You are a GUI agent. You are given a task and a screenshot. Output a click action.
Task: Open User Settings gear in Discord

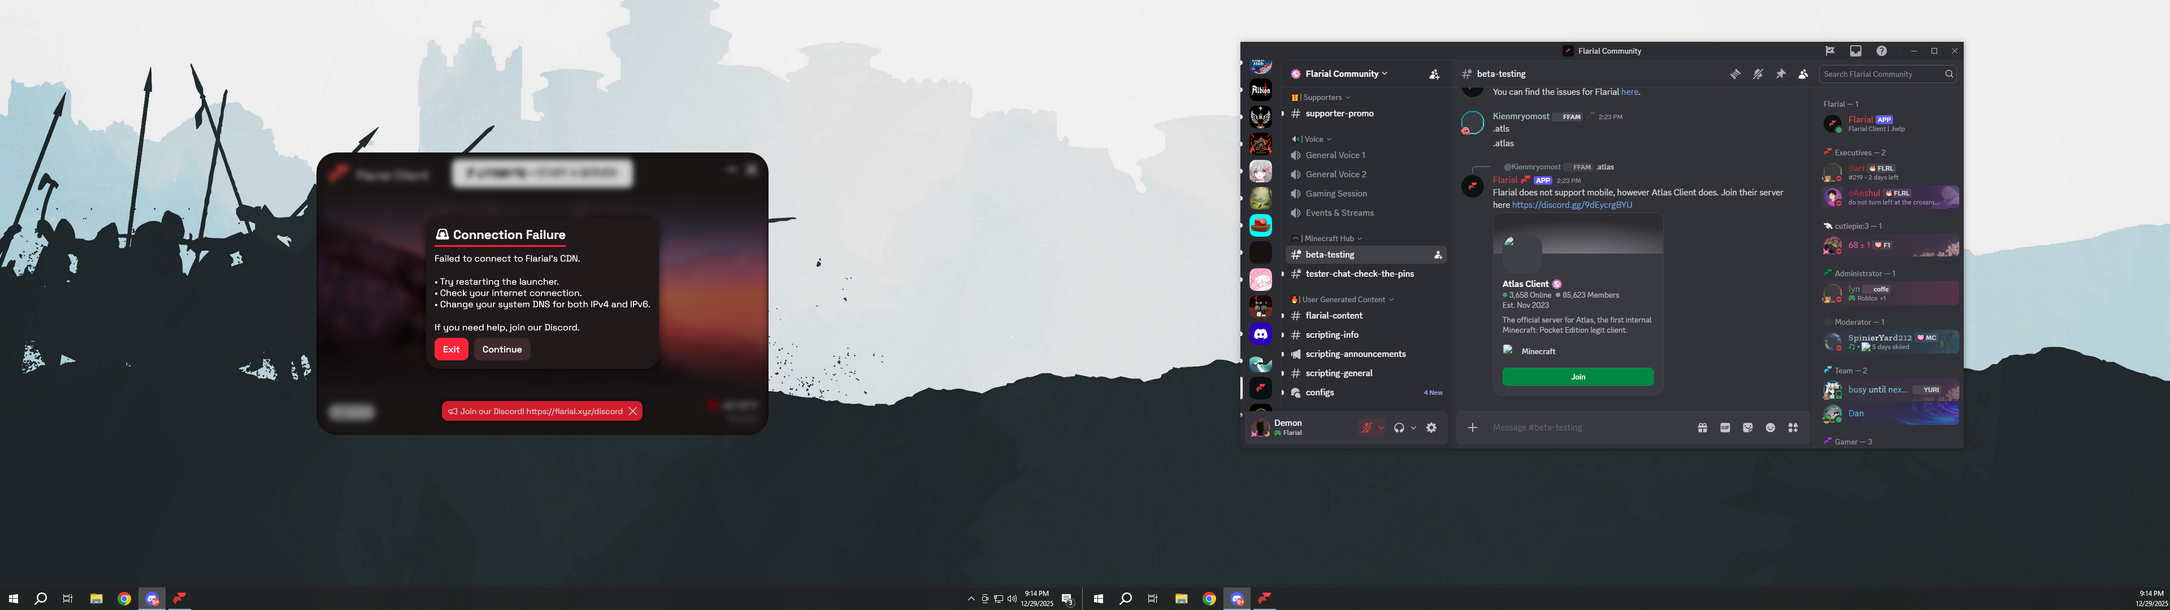pyautogui.click(x=1431, y=427)
